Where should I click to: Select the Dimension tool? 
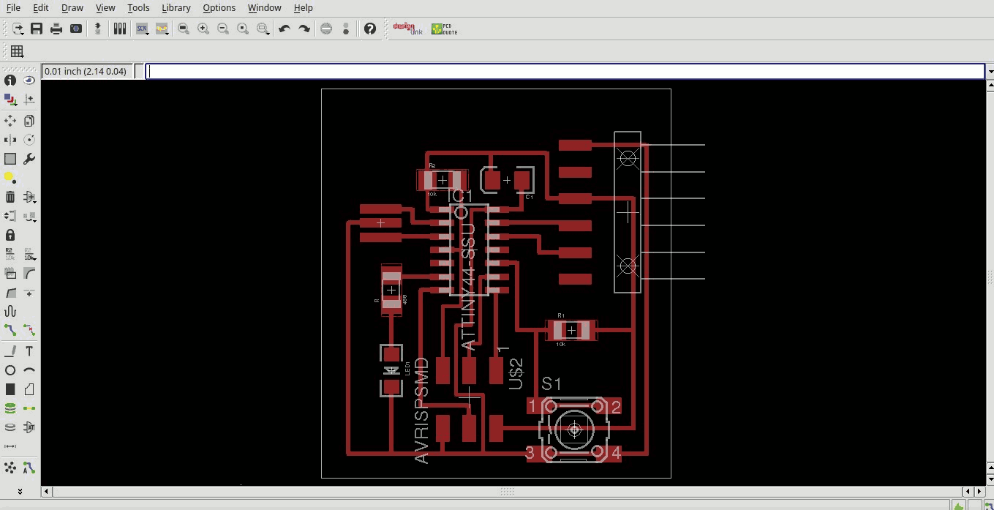click(10, 446)
